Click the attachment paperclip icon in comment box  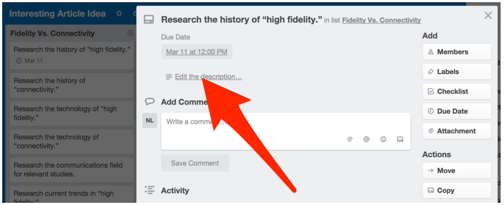pyautogui.click(x=350, y=139)
